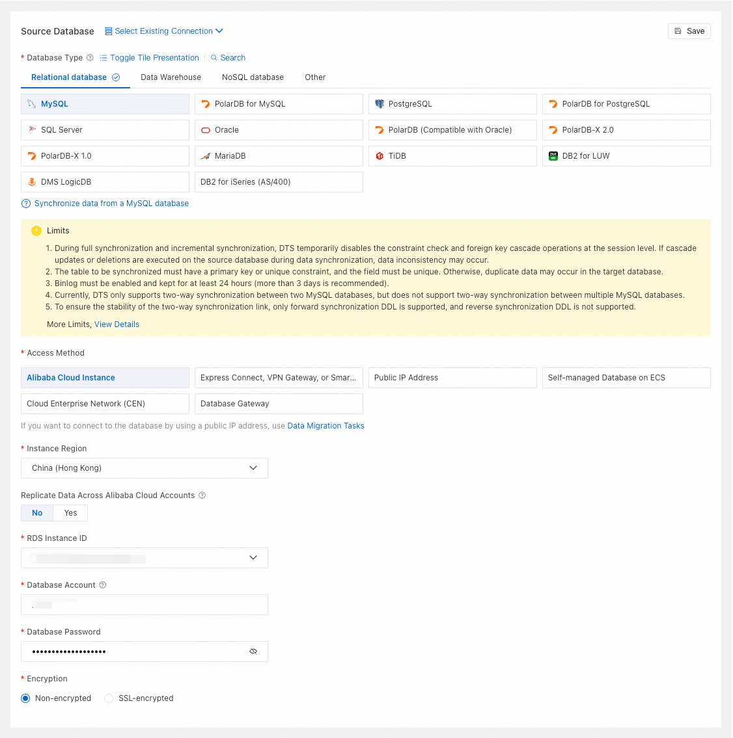Switch to the Data Warehouse tab
The width and height of the screenshot is (733, 738).
(x=171, y=77)
